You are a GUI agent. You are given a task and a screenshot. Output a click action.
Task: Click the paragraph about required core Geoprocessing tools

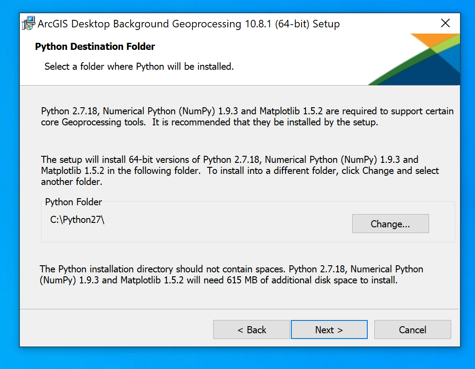click(247, 117)
